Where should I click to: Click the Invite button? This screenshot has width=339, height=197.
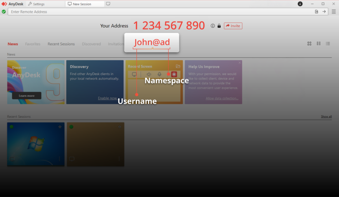pos(233,26)
